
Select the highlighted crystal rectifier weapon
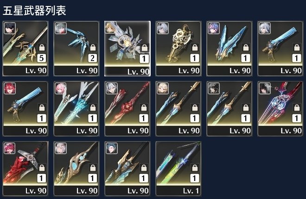pyautogui.click(x=127, y=49)
